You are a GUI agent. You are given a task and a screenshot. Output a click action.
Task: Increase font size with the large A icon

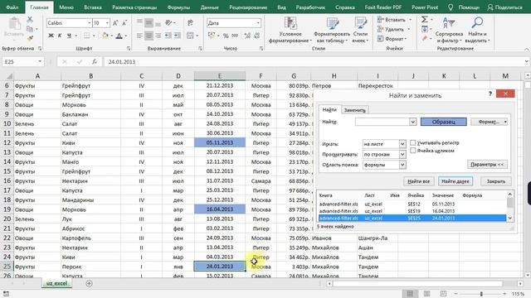tap(115, 23)
